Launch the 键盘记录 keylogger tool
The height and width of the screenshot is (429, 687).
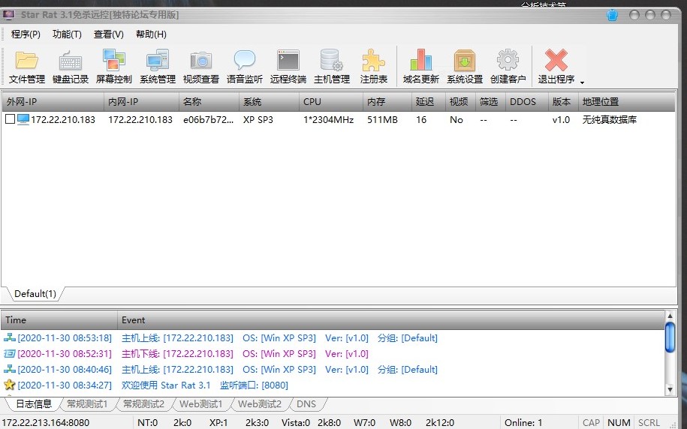(x=70, y=67)
